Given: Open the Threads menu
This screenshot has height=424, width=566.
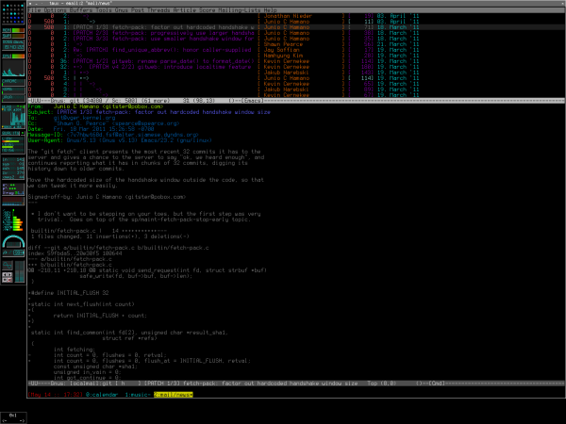Looking at the screenshot, I should coord(158,10).
